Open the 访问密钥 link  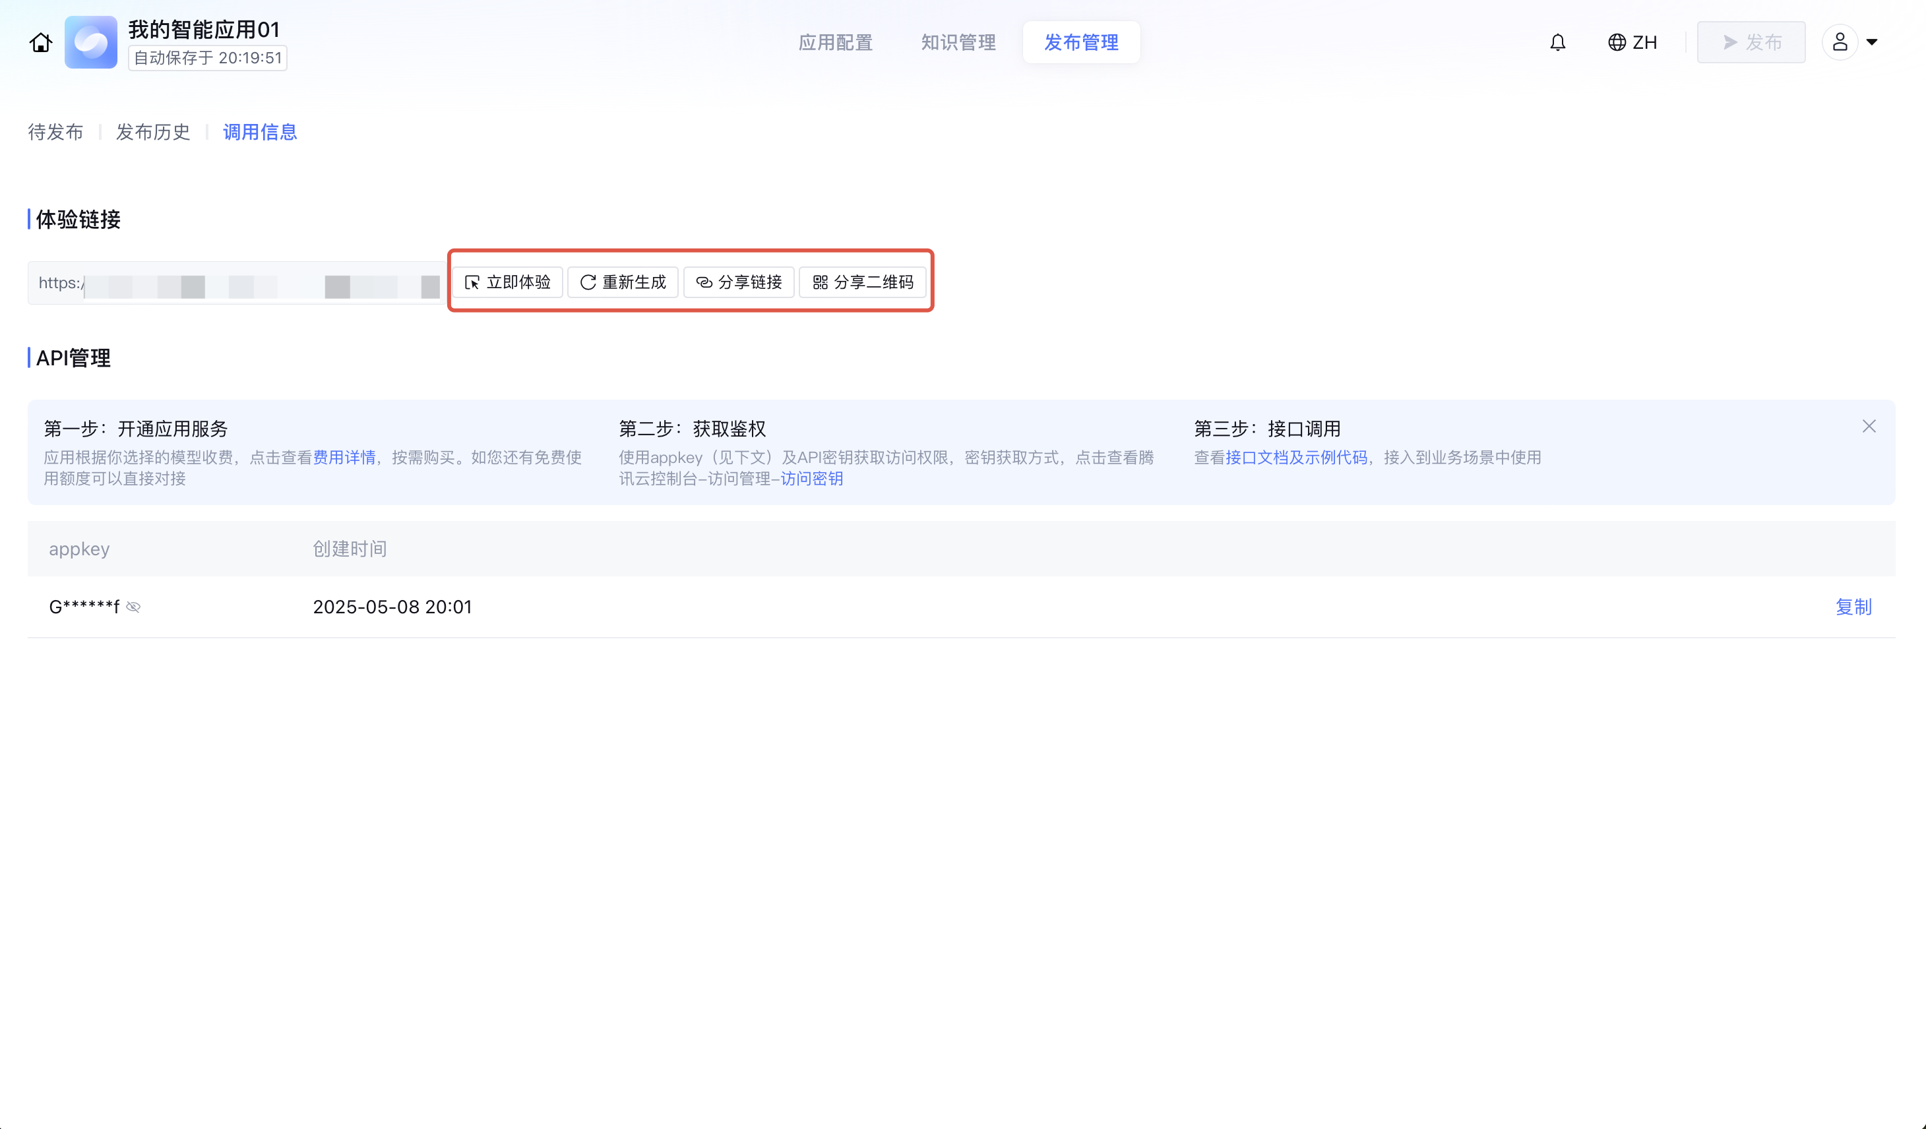click(x=812, y=479)
